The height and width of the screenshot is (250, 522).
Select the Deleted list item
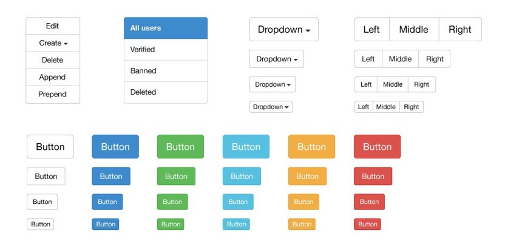(x=166, y=92)
